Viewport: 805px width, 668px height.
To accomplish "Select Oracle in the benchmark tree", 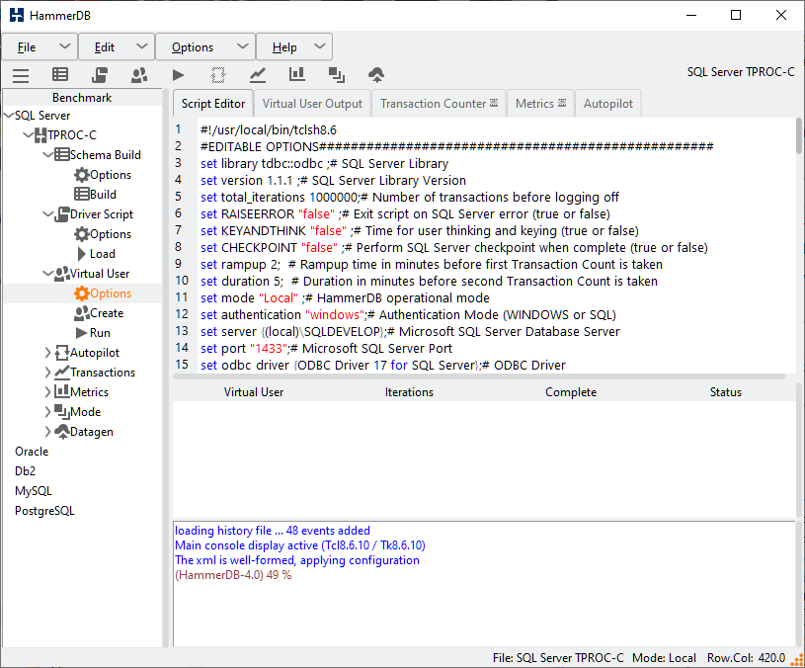I will pos(32,452).
